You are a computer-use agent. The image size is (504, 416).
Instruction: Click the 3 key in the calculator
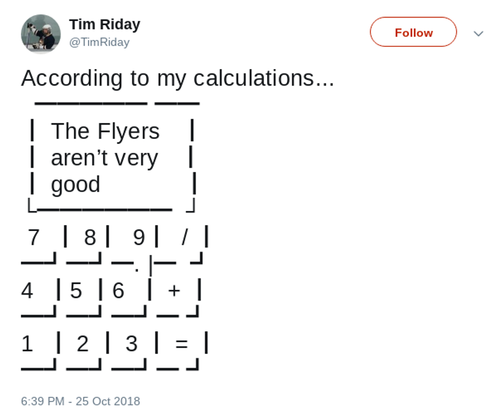[x=132, y=344]
